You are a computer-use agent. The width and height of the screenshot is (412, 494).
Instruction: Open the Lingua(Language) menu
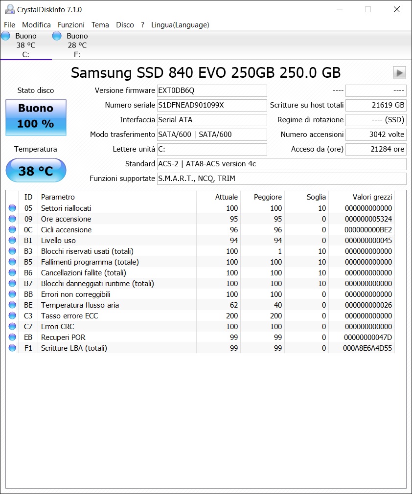pos(180,25)
